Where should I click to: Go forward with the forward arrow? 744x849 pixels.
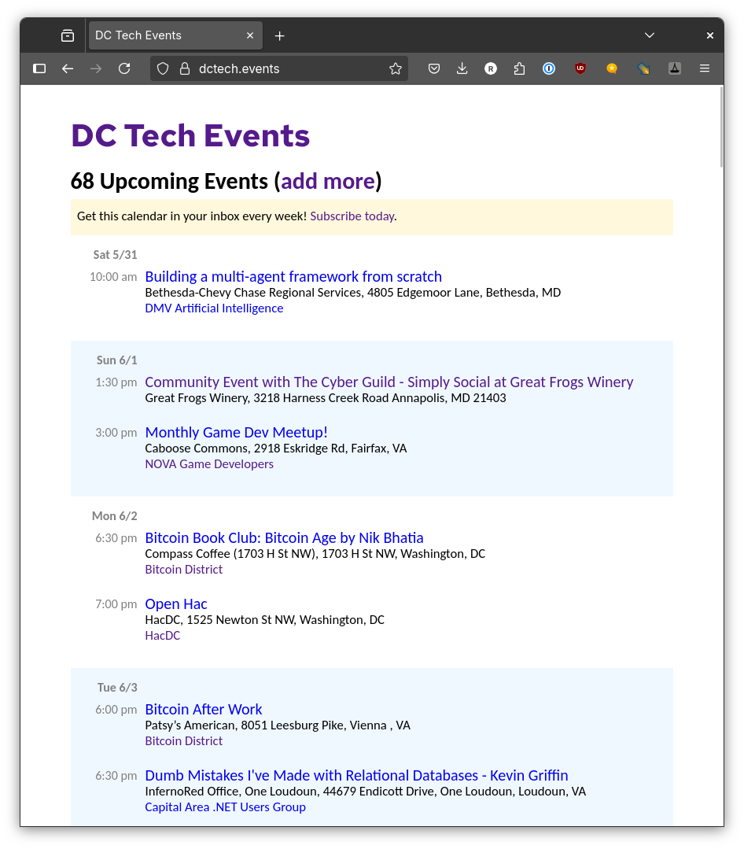coord(96,68)
